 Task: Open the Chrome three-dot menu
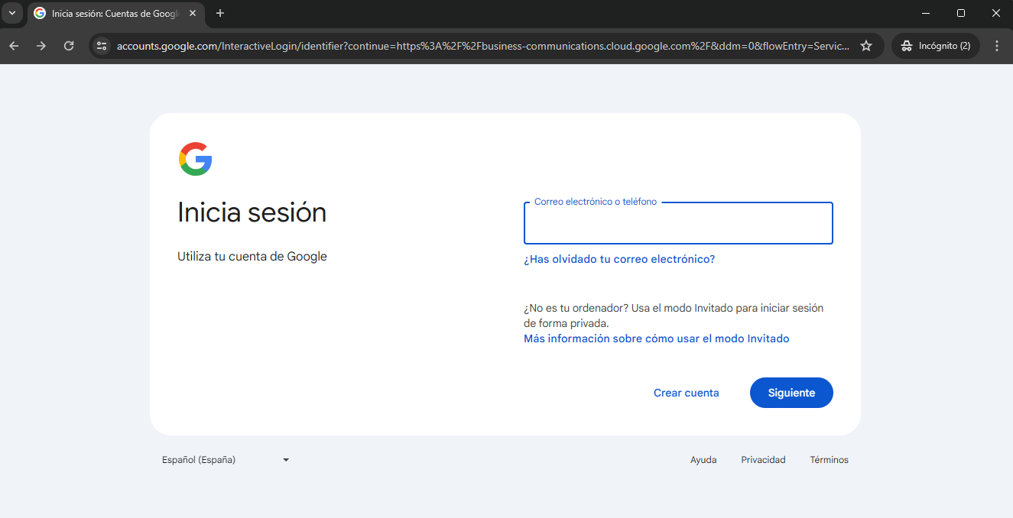coord(997,46)
